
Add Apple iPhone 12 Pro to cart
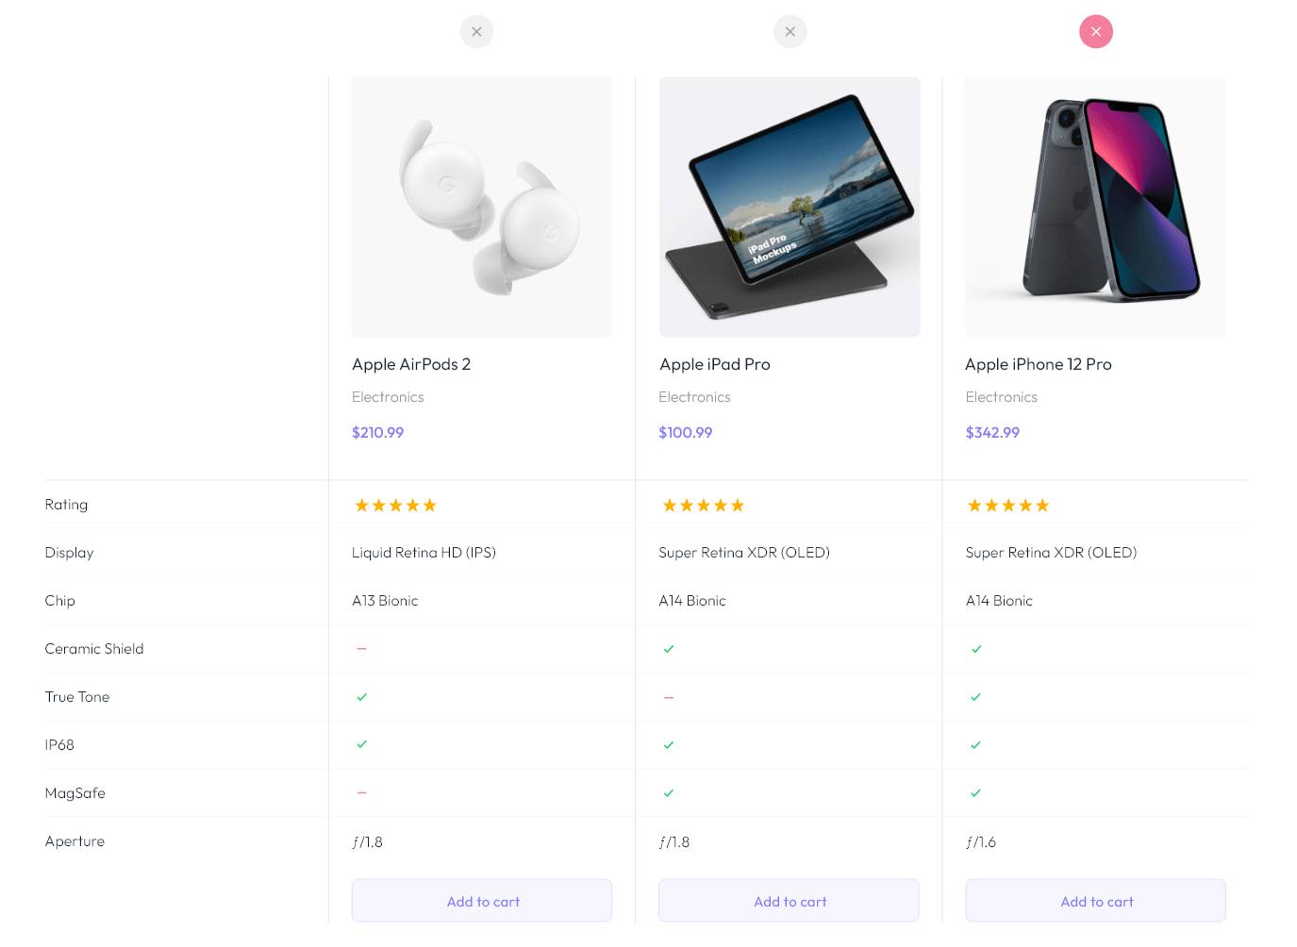1095,901
